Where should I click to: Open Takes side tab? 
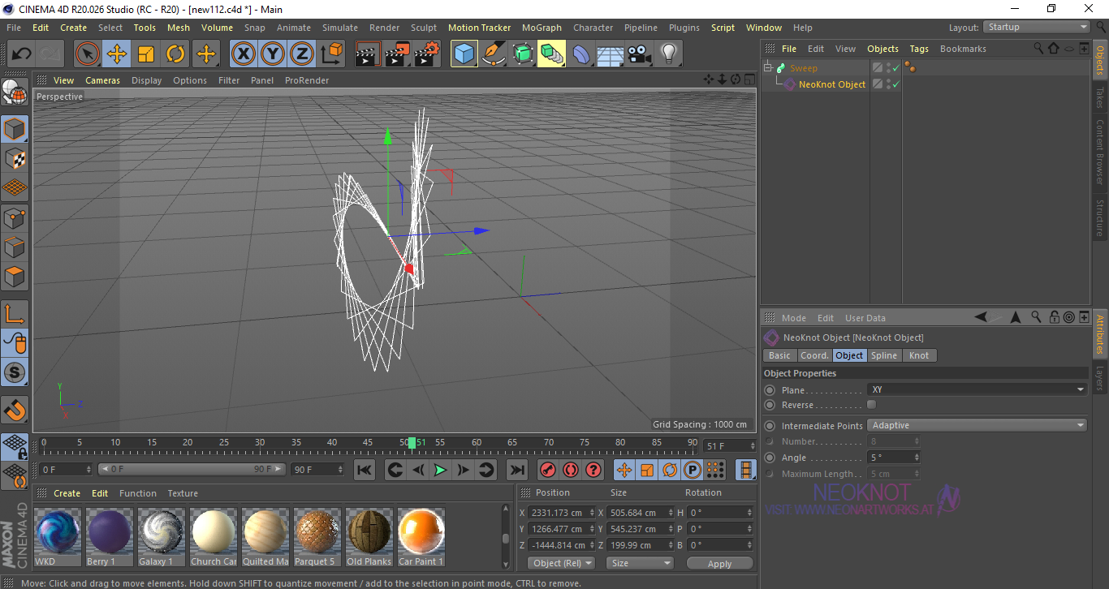1100,98
